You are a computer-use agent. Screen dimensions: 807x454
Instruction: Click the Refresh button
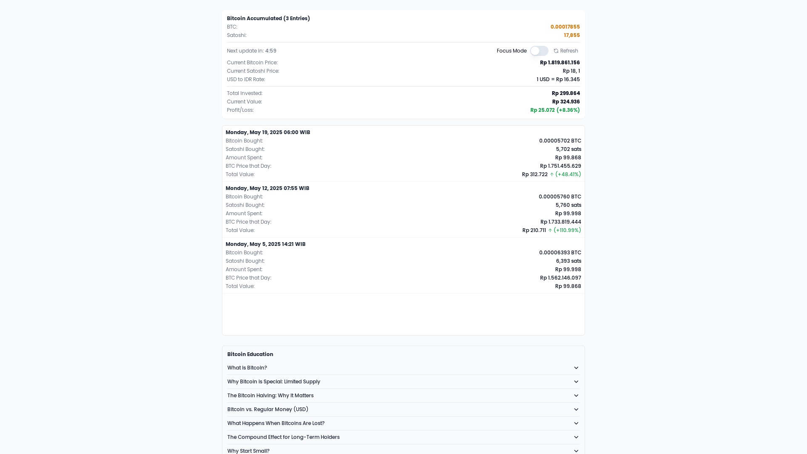(x=566, y=51)
